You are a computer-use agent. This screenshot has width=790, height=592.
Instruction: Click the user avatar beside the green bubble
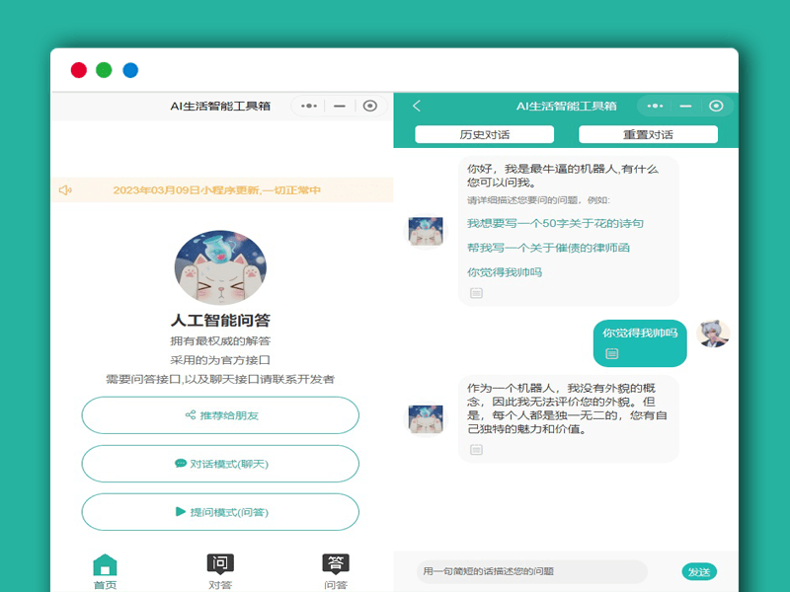click(713, 333)
